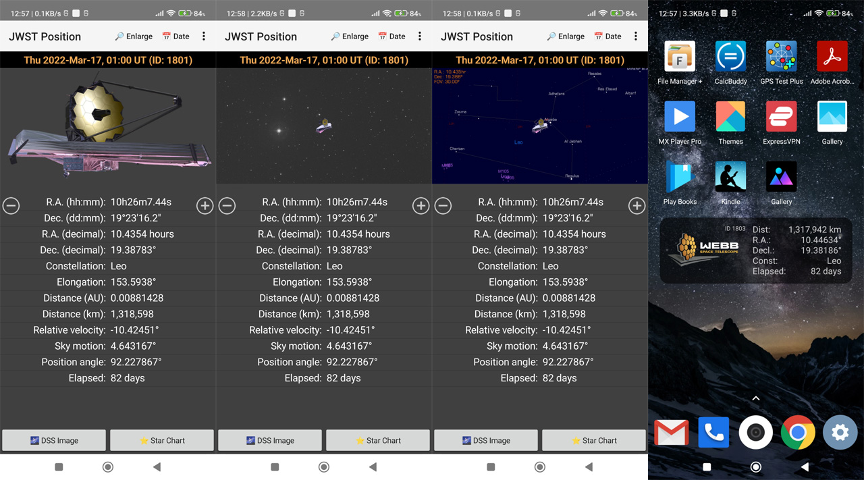Viewport: 864px width, 480px height.
Task: Open overflow menu on the DSS sky photo screen
Action: pyautogui.click(x=420, y=36)
